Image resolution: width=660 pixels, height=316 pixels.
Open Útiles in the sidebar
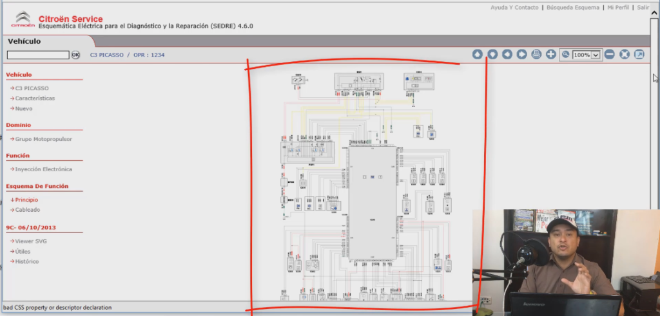click(x=23, y=251)
